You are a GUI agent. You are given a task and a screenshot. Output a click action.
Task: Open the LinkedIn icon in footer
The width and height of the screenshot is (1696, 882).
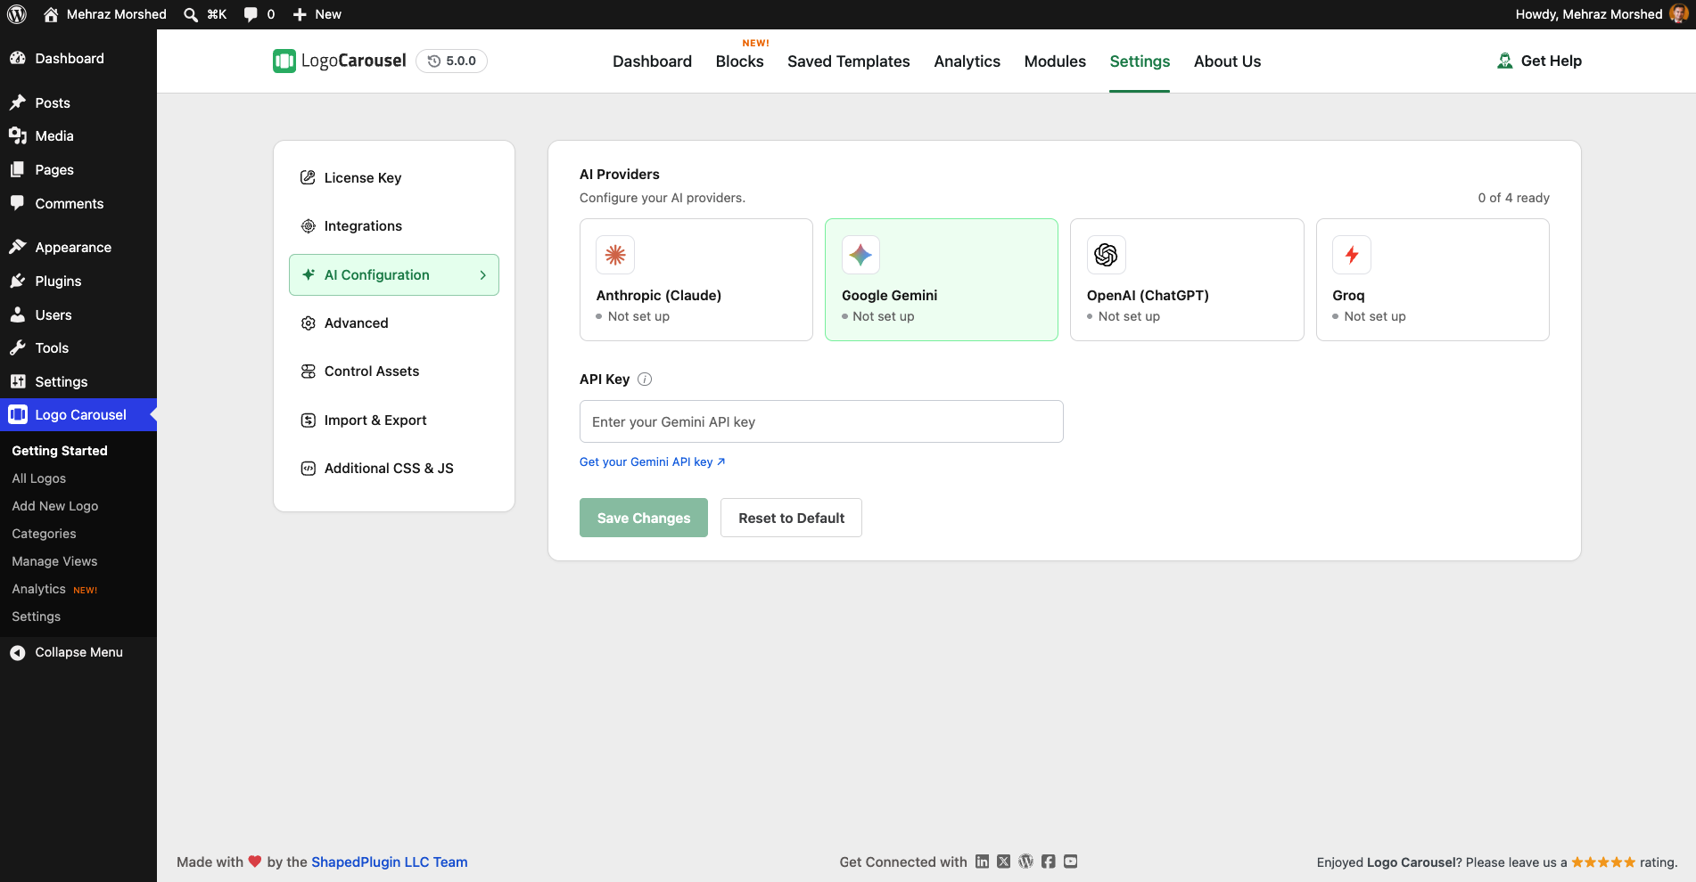(x=982, y=862)
